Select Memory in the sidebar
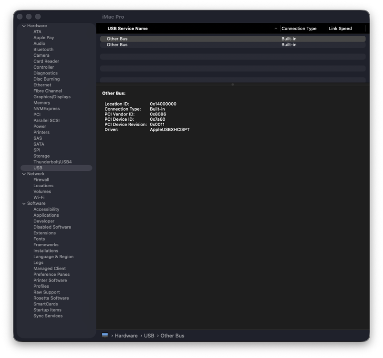This screenshot has width=383, height=358. [42, 103]
